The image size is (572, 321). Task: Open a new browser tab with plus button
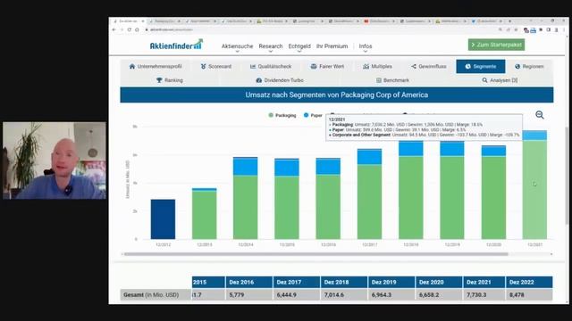click(x=509, y=21)
